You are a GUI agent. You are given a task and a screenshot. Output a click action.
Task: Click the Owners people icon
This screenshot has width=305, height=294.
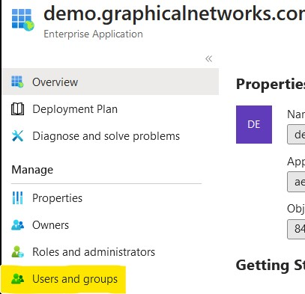(17, 225)
